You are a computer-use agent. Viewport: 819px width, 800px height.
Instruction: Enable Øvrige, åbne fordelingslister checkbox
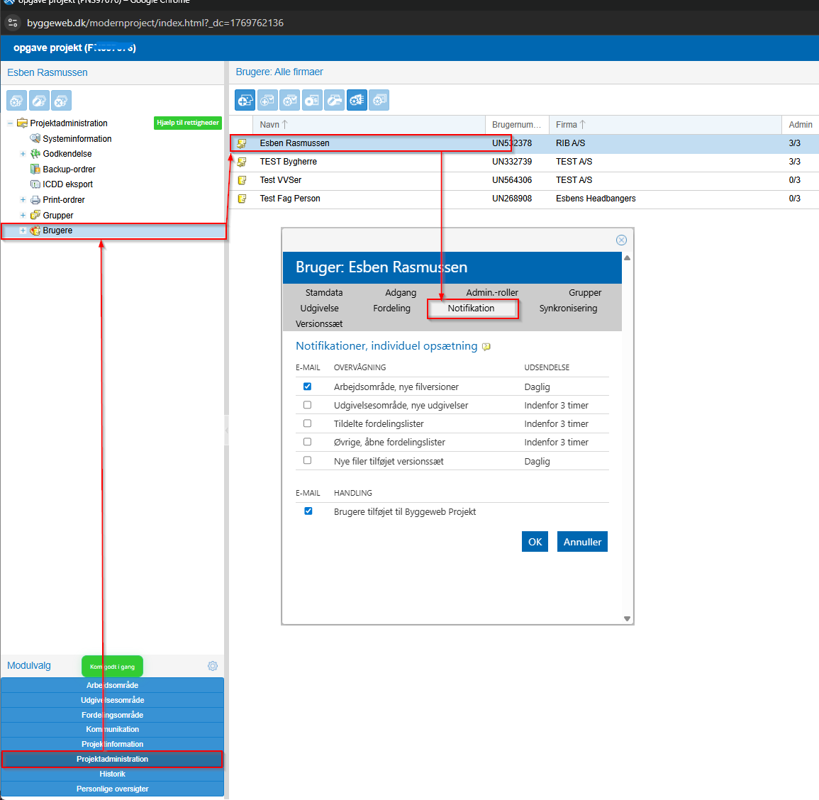(x=307, y=442)
